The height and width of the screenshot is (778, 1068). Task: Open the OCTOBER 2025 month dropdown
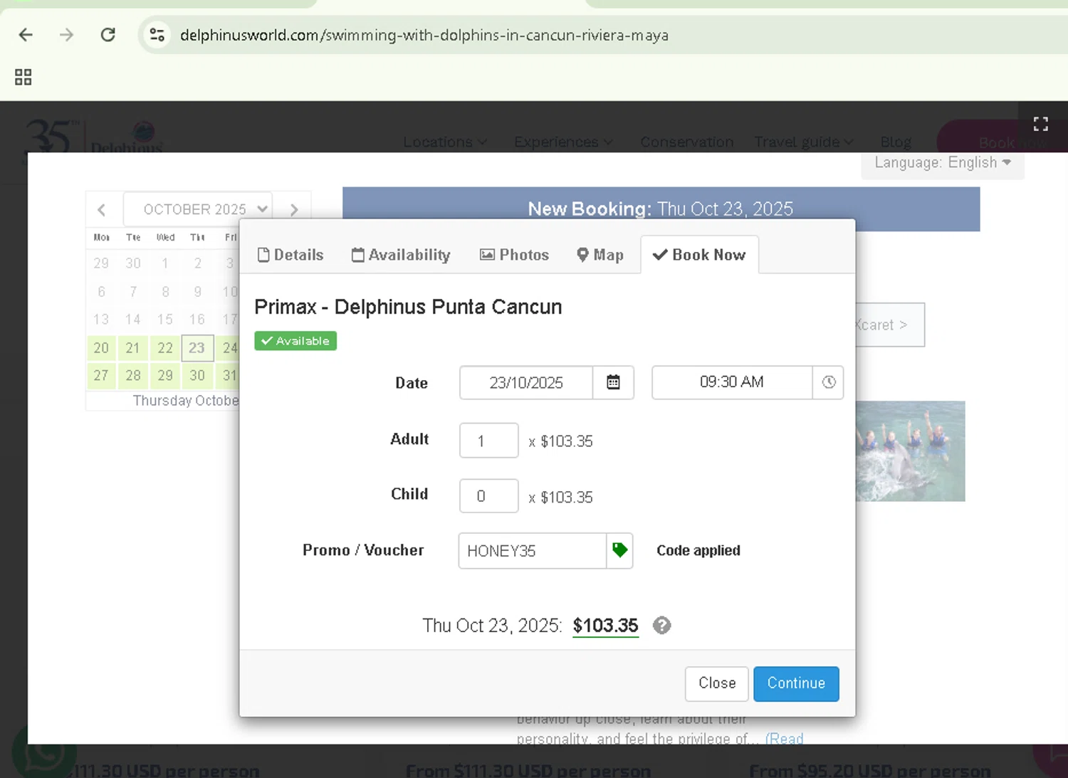click(x=197, y=209)
